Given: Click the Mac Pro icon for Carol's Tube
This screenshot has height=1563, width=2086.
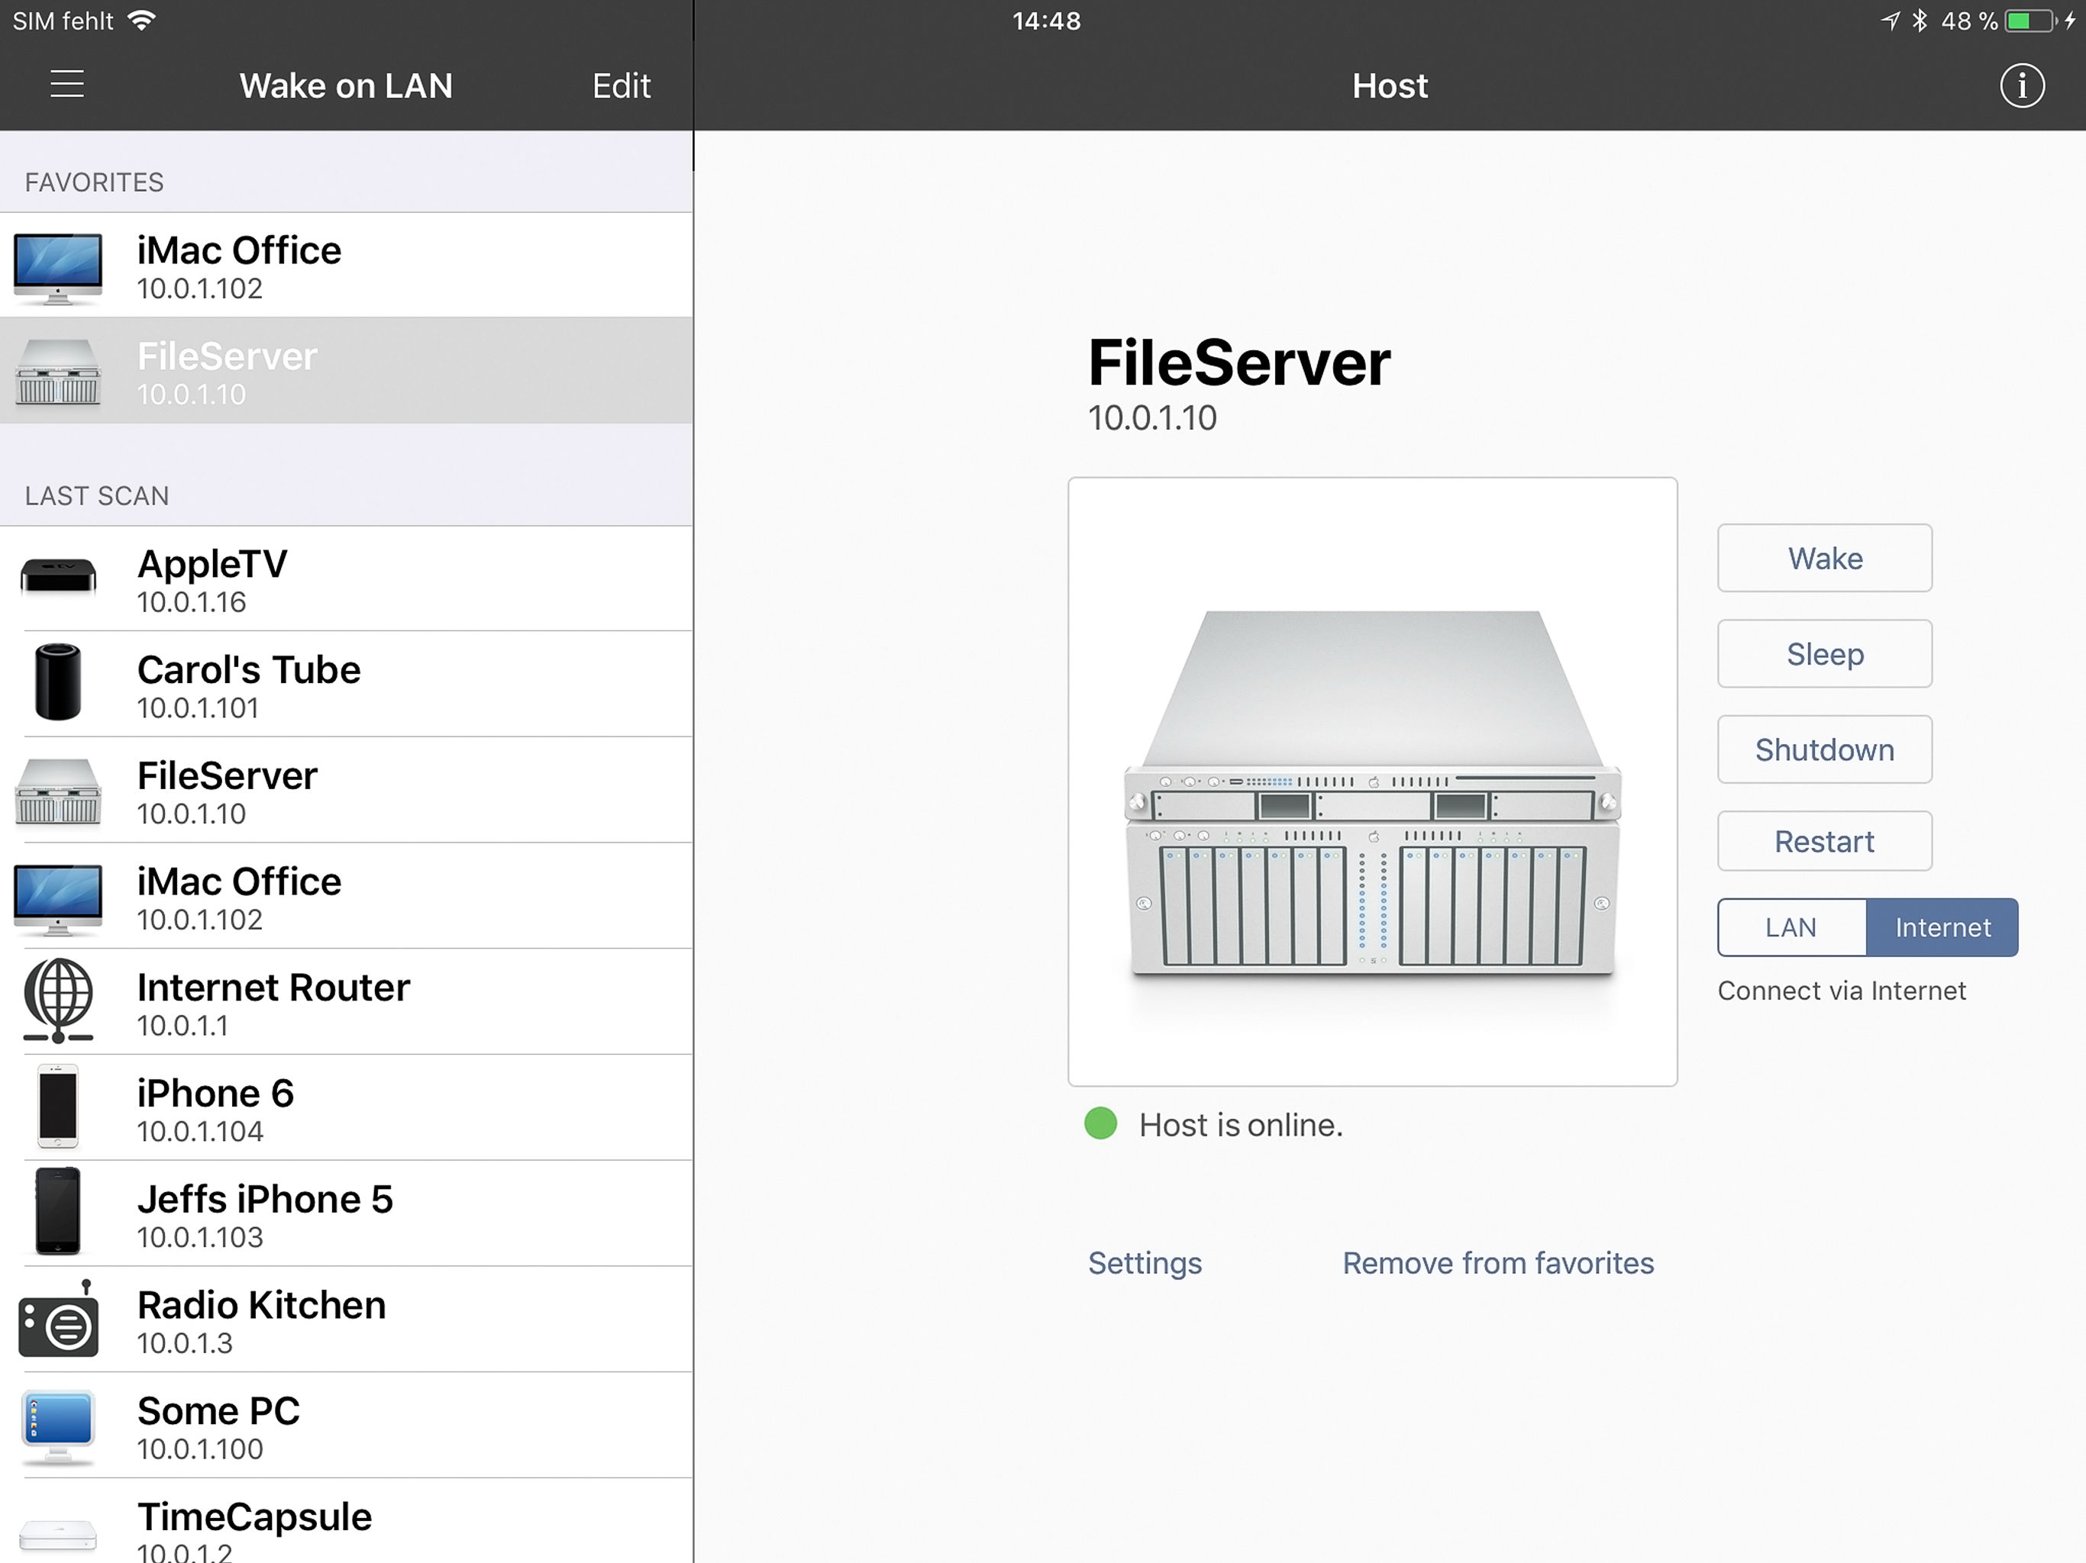Looking at the screenshot, I should click(59, 682).
